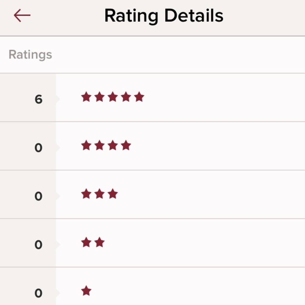Select the 0 count beside three stars

click(x=38, y=196)
